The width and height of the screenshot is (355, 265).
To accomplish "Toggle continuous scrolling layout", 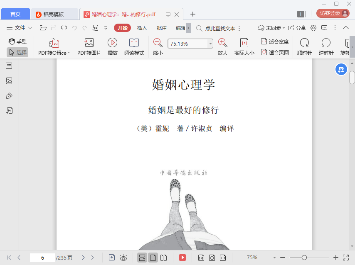I will pyautogui.click(x=142, y=258).
